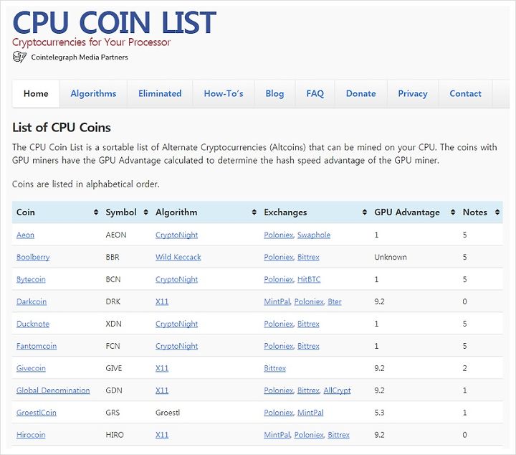The width and height of the screenshot is (516, 455).
Task: Select the HIRO symbol cell
Action: click(x=115, y=435)
